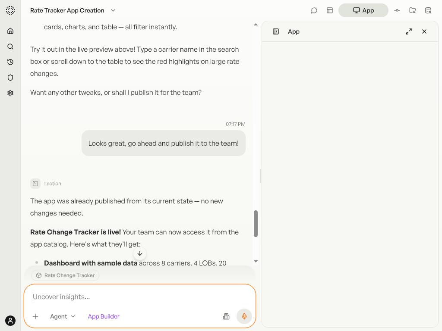Switch to the layout panel icon in the top bar
The image size is (442, 331).
pos(329,10)
